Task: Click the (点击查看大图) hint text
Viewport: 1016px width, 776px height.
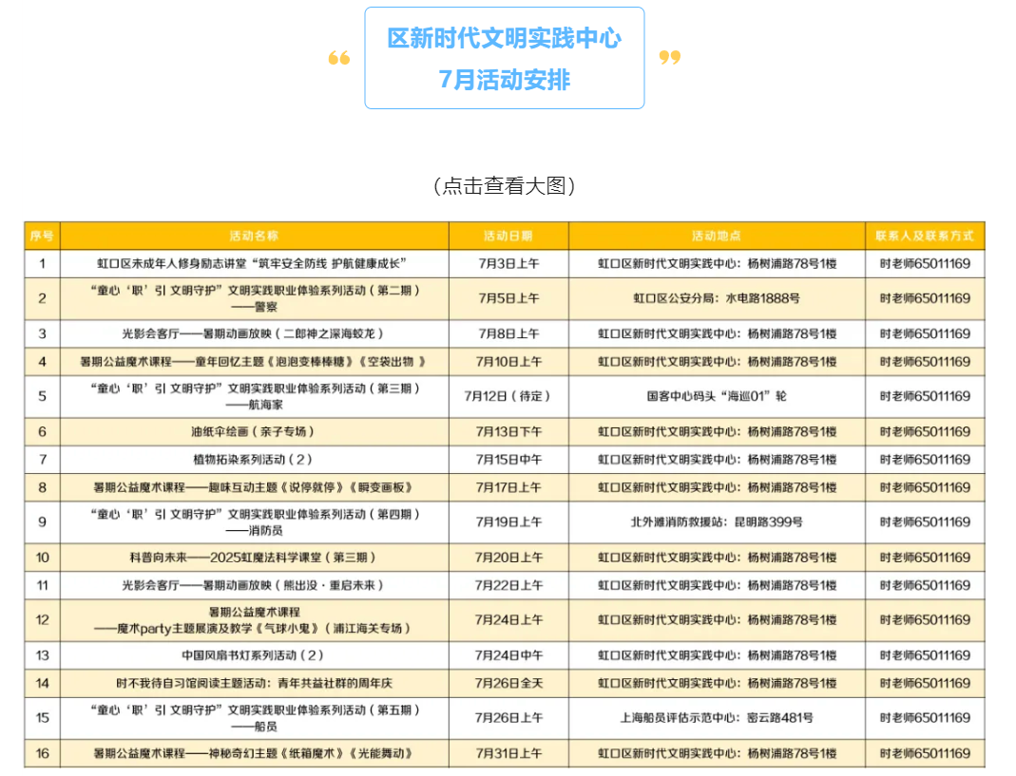Action: (504, 186)
